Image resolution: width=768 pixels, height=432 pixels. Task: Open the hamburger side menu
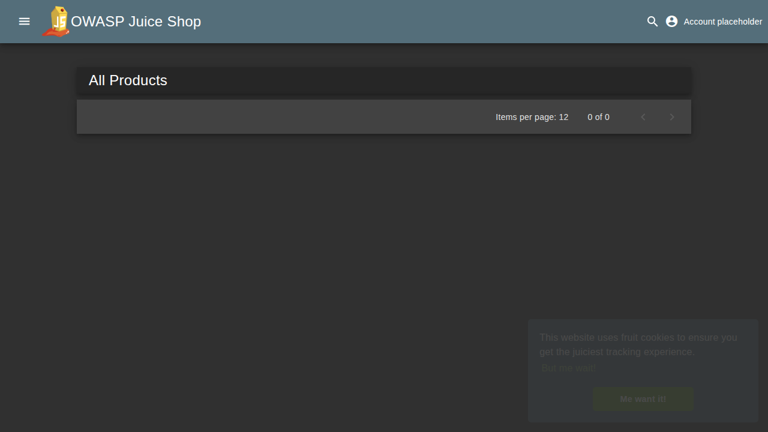point(24,22)
